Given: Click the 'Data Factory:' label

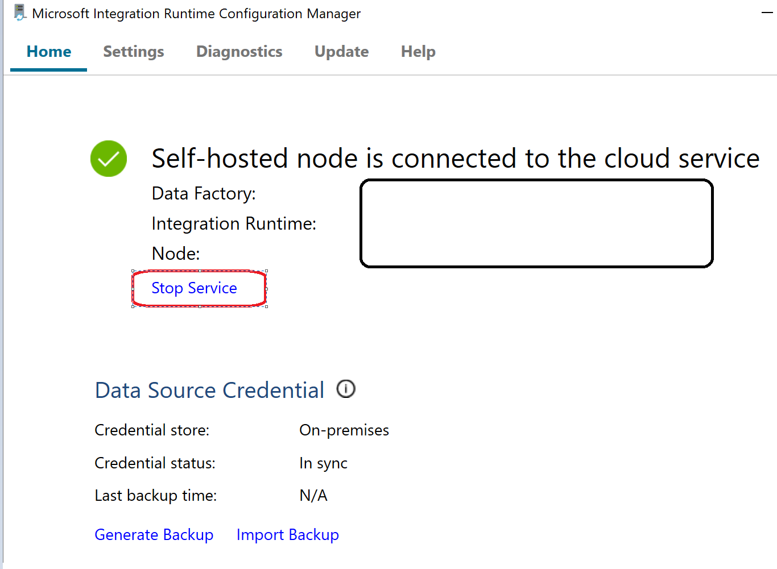Looking at the screenshot, I should (204, 194).
